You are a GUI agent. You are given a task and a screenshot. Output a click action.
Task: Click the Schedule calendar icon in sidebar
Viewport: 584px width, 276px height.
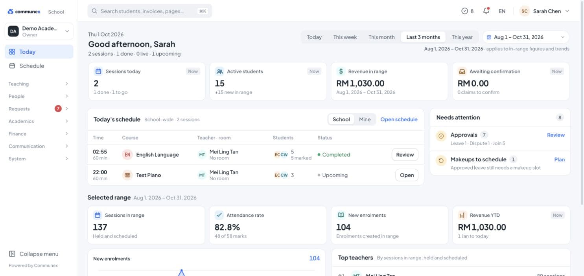[12, 66]
